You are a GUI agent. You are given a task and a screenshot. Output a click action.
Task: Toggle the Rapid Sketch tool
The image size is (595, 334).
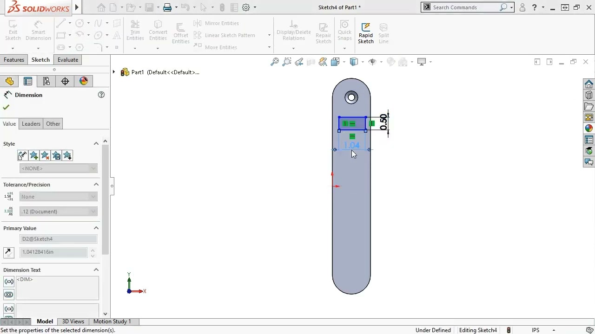tap(365, 33)
